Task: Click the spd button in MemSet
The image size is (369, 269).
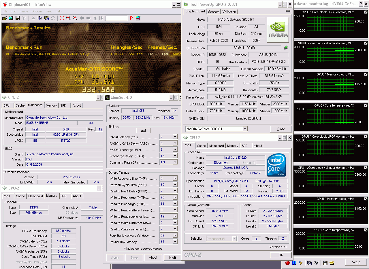Action: [x=143, y=130]
